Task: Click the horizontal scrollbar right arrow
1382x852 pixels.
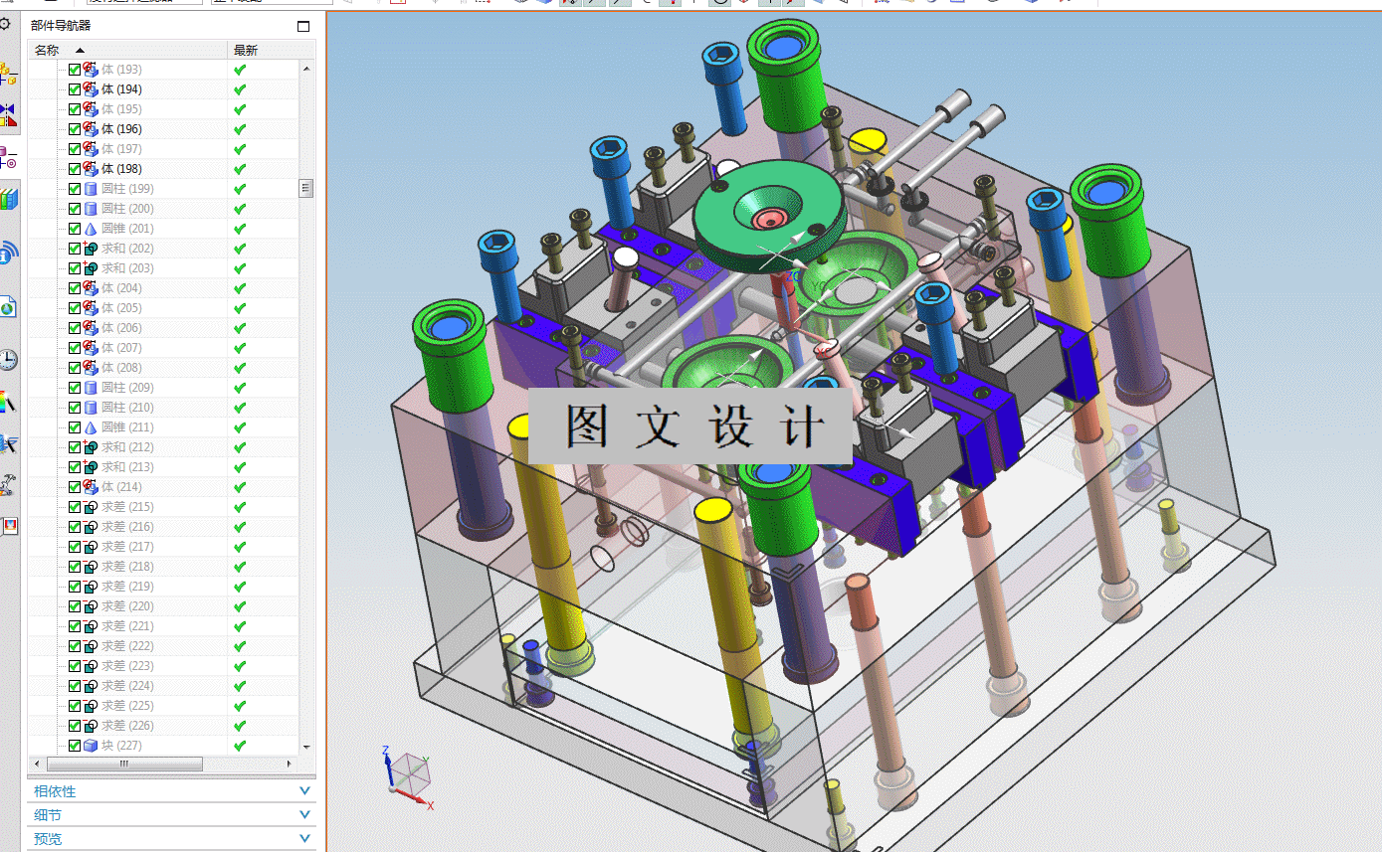Action: pyautogui.click(x=290, y=764)
